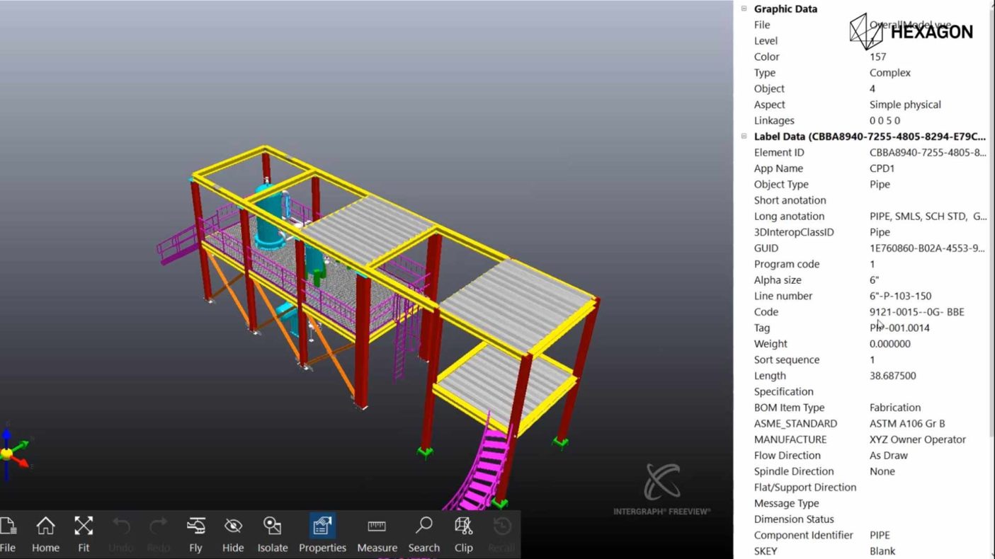Screen dimensions: 995x559
Task: Collapse the Graphic Data section
Action: tap(744, 9)
